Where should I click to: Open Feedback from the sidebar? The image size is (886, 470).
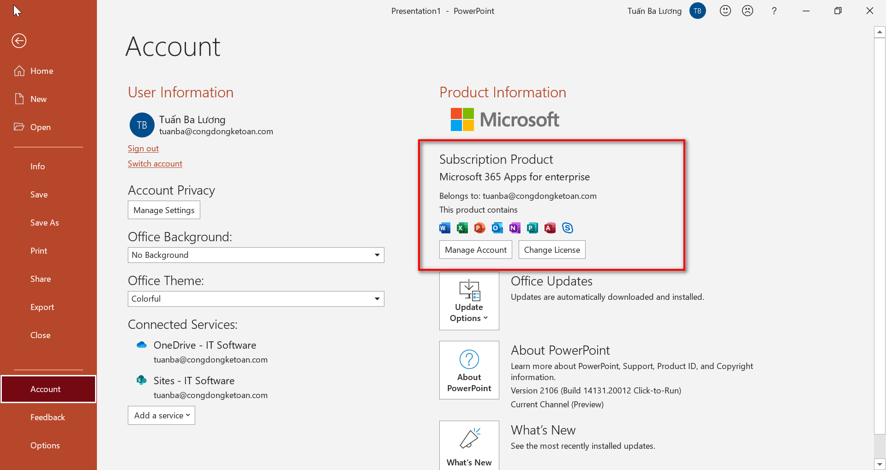coord(48,417)
